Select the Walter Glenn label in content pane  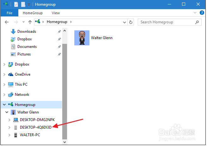(x=102, y=38)
